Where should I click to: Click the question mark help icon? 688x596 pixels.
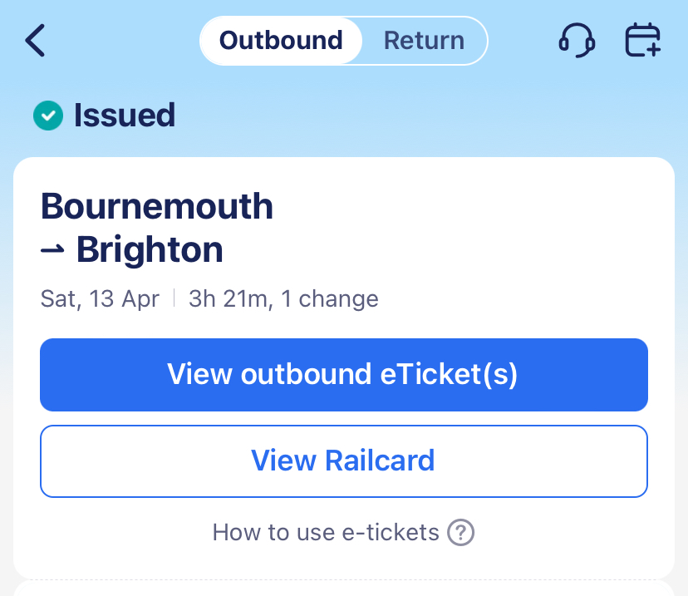(x=460, y=532)
